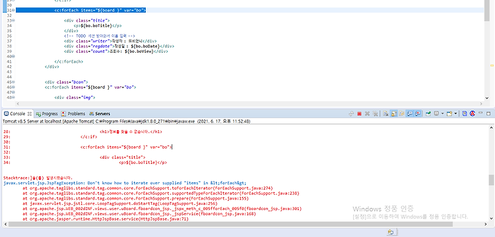Viewport: 495px width, 237px height.
Task: Click the editor vertical scrollbar thumb
Action: coord(487,11)
